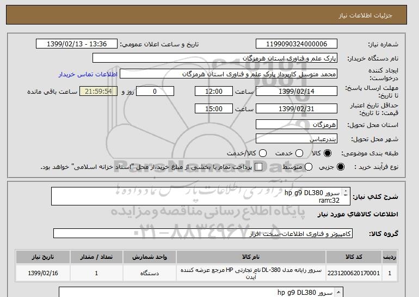Viewport: 419px width, 297px height.
Task: Click the general description text area
Action: pyautogui.click(x=201, y=196)
